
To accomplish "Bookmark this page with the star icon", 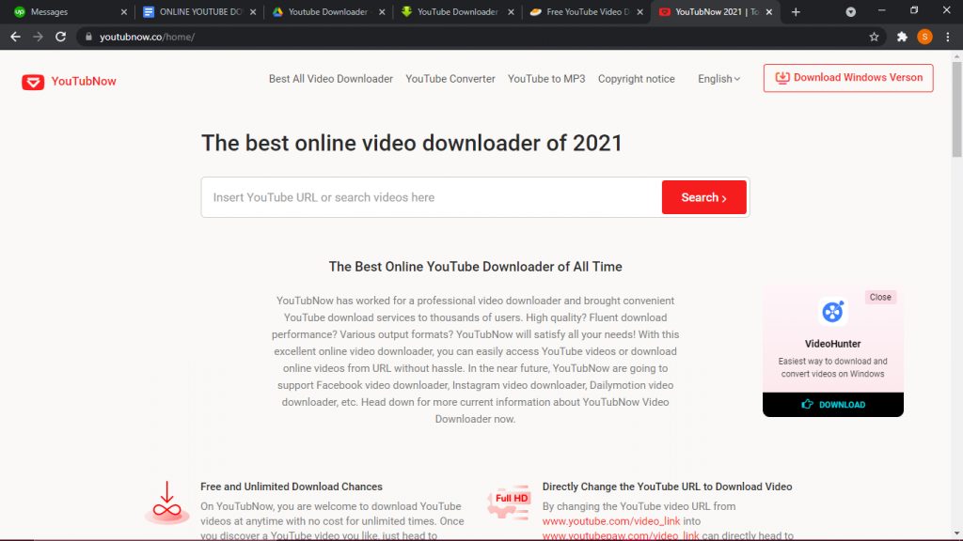I will pyautogui.click(x=874, y=37).
